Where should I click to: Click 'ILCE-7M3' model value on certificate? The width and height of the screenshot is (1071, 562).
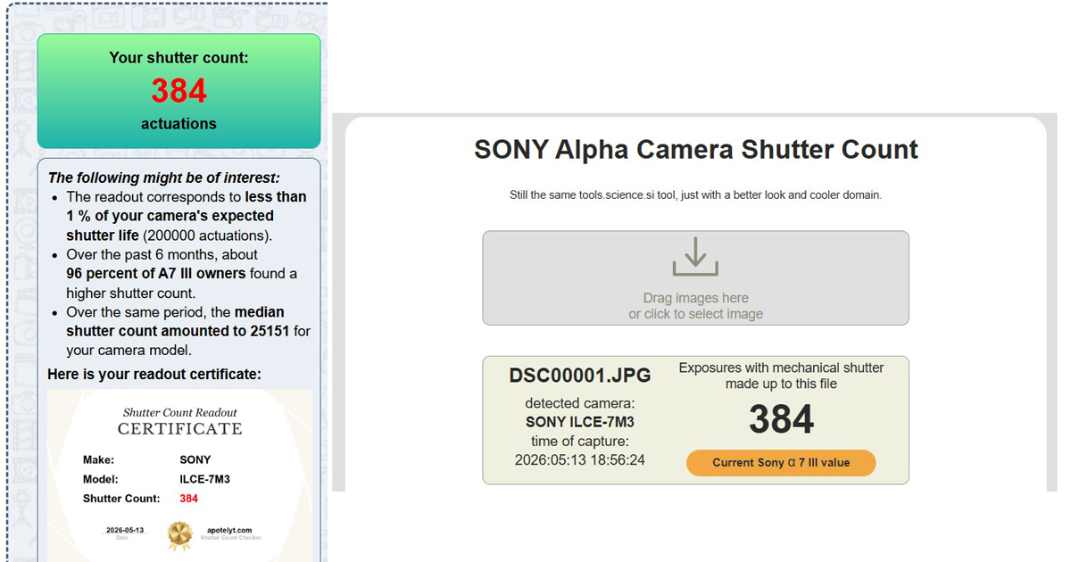[x=204, y=479]
